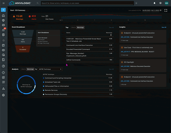Open the notifications bell

click(x=154, y=3)
